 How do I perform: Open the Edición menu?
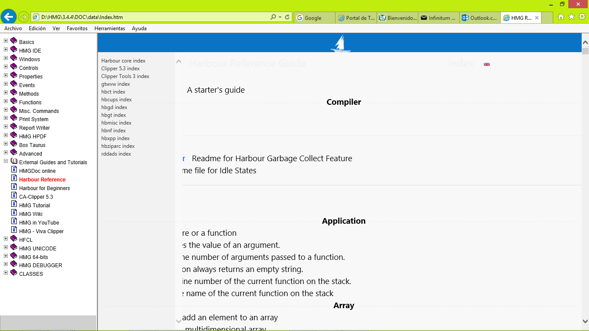tap(37, 28)
